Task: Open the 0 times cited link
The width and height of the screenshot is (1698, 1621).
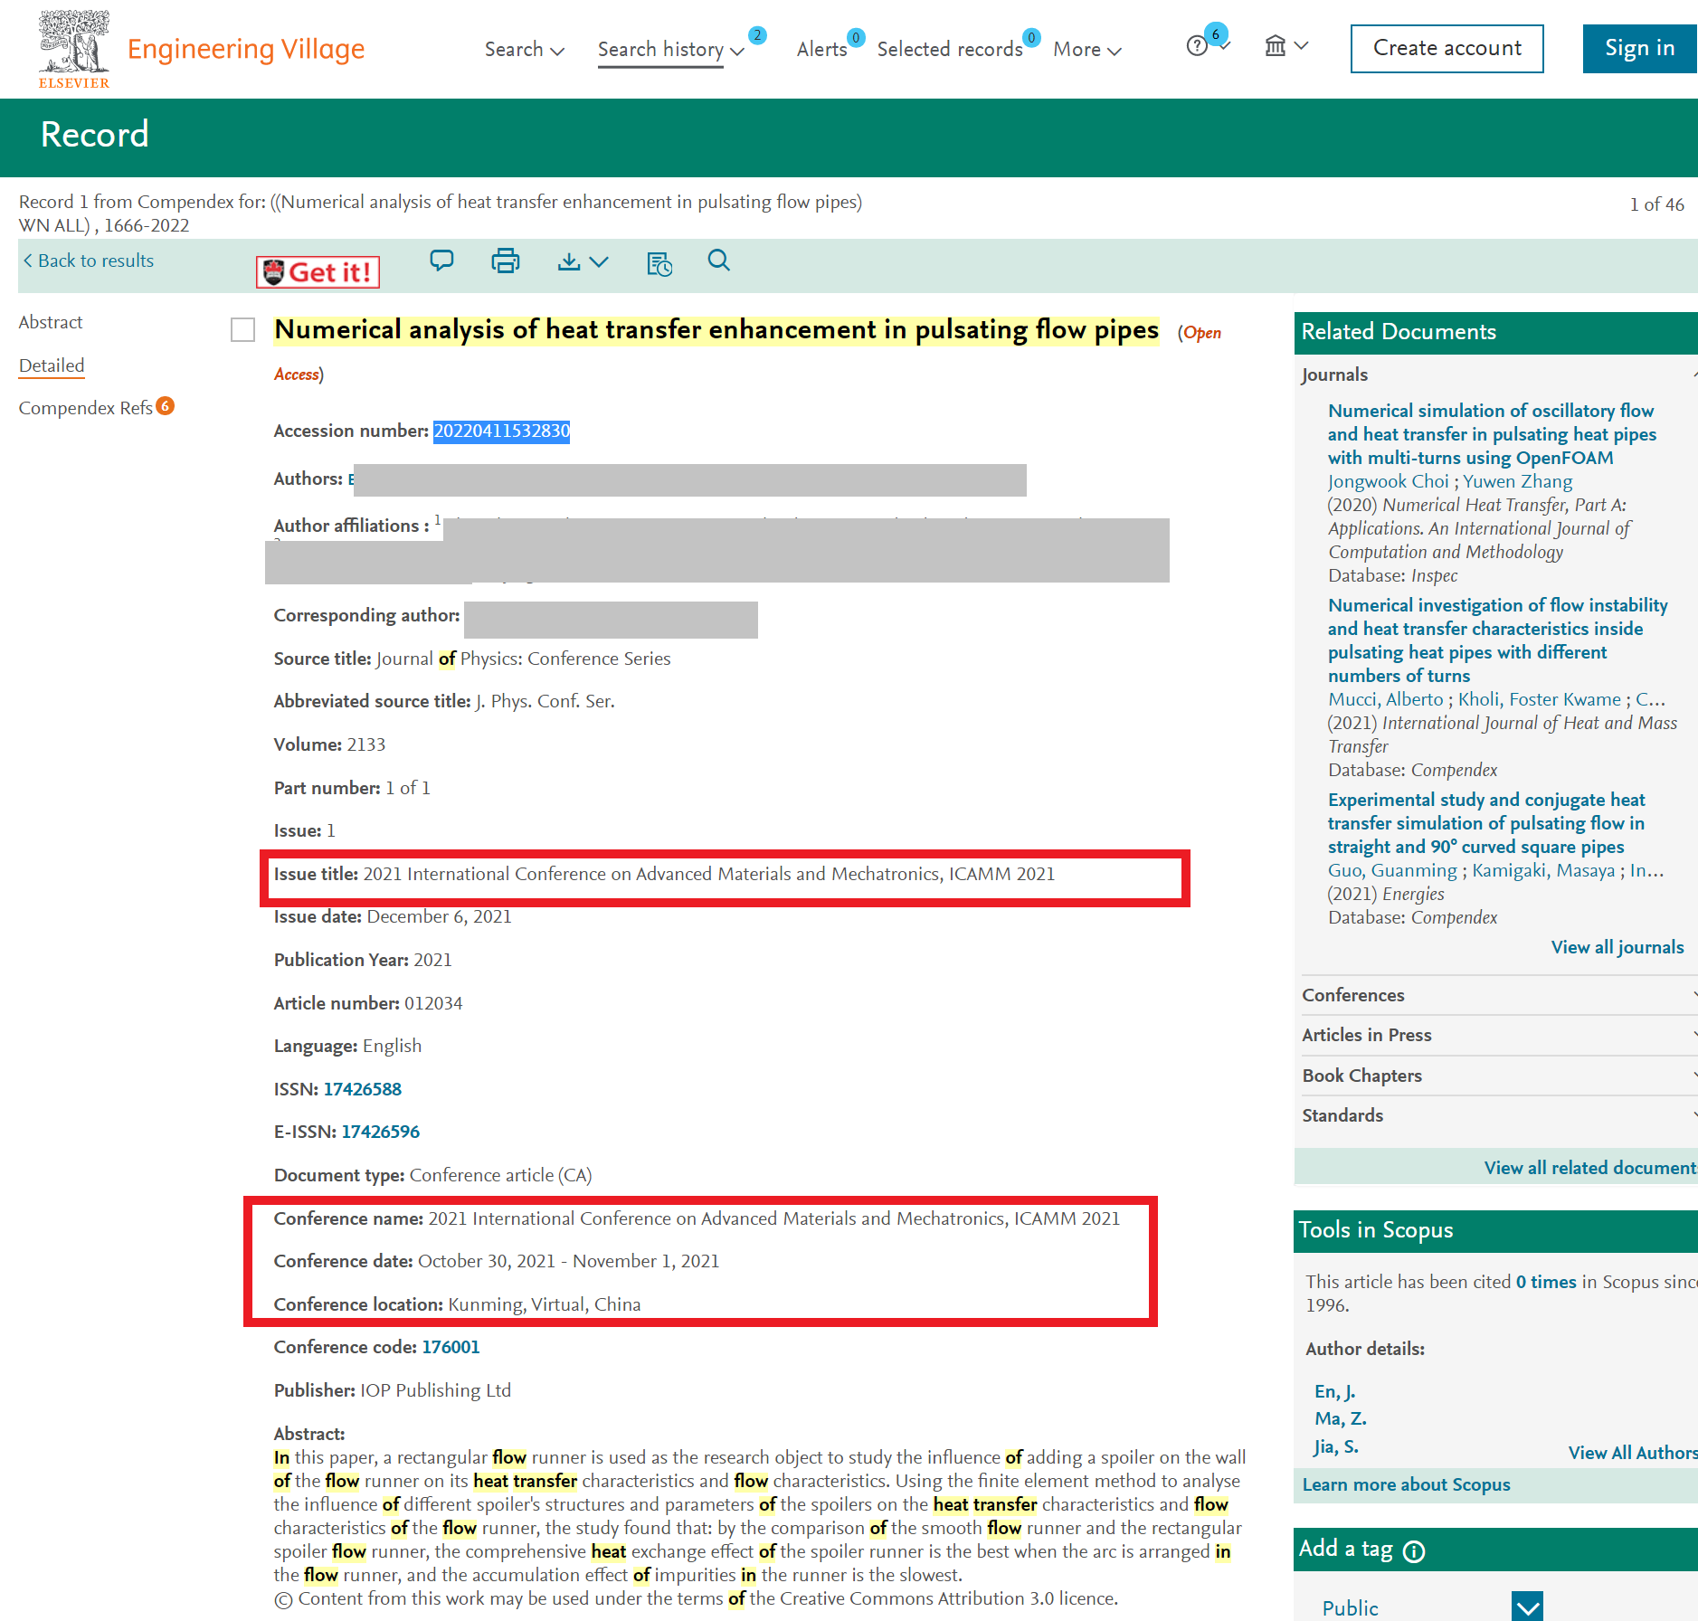Action: click(1545, 1282)
